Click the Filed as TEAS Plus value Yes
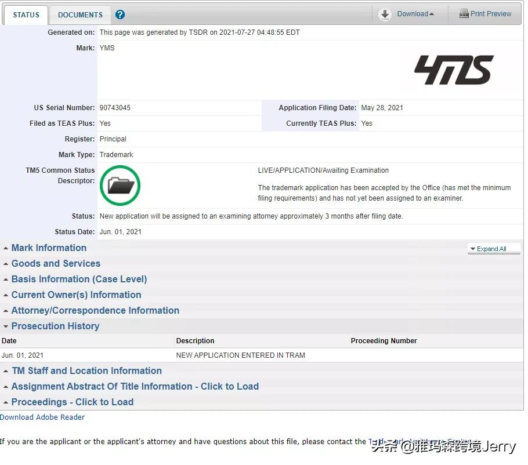The width and height of the screenshot is (528, 465). [104, 123]
